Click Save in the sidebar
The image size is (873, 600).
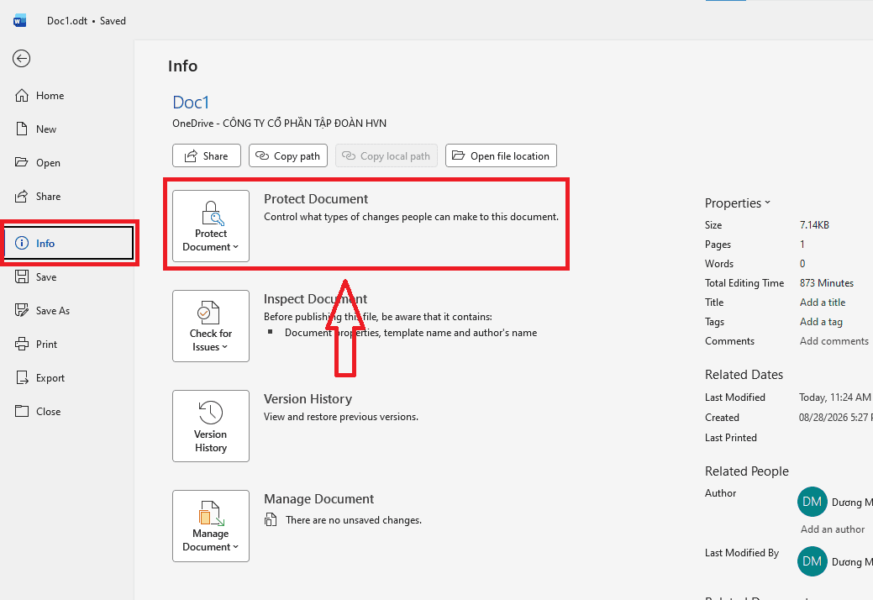(x=67, y=277)
